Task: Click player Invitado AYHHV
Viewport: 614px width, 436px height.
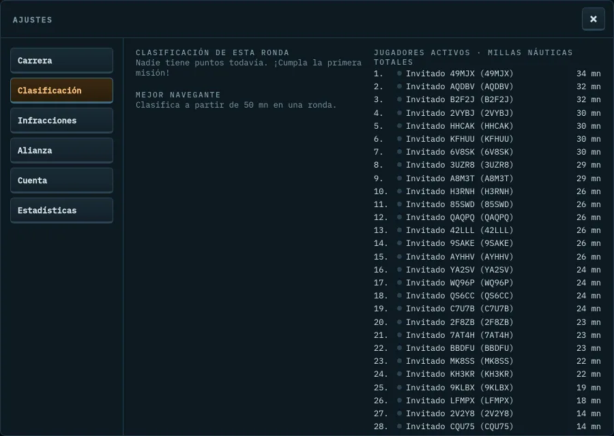Action: (487, 257)
